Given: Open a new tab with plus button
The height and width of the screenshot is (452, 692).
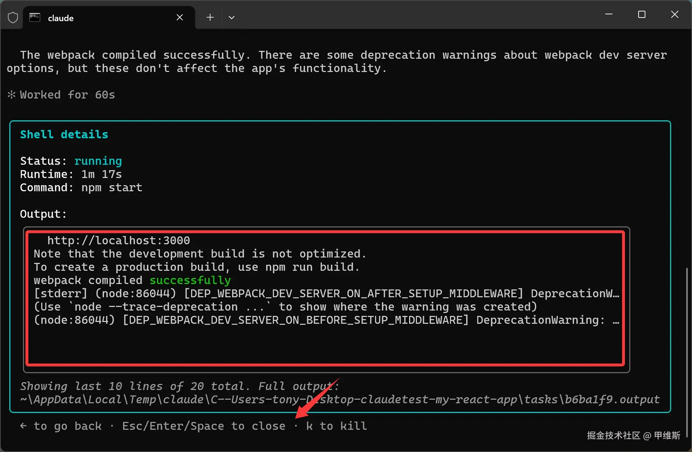Looking at the screenshot, I should (x=210, y=17).
